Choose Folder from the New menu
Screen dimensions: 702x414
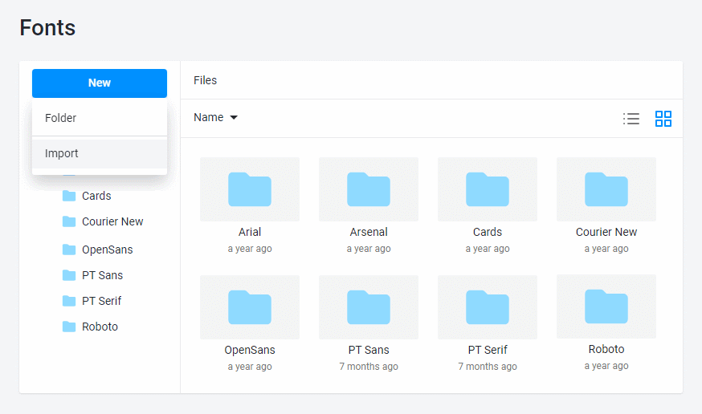(x=100, y=118)
